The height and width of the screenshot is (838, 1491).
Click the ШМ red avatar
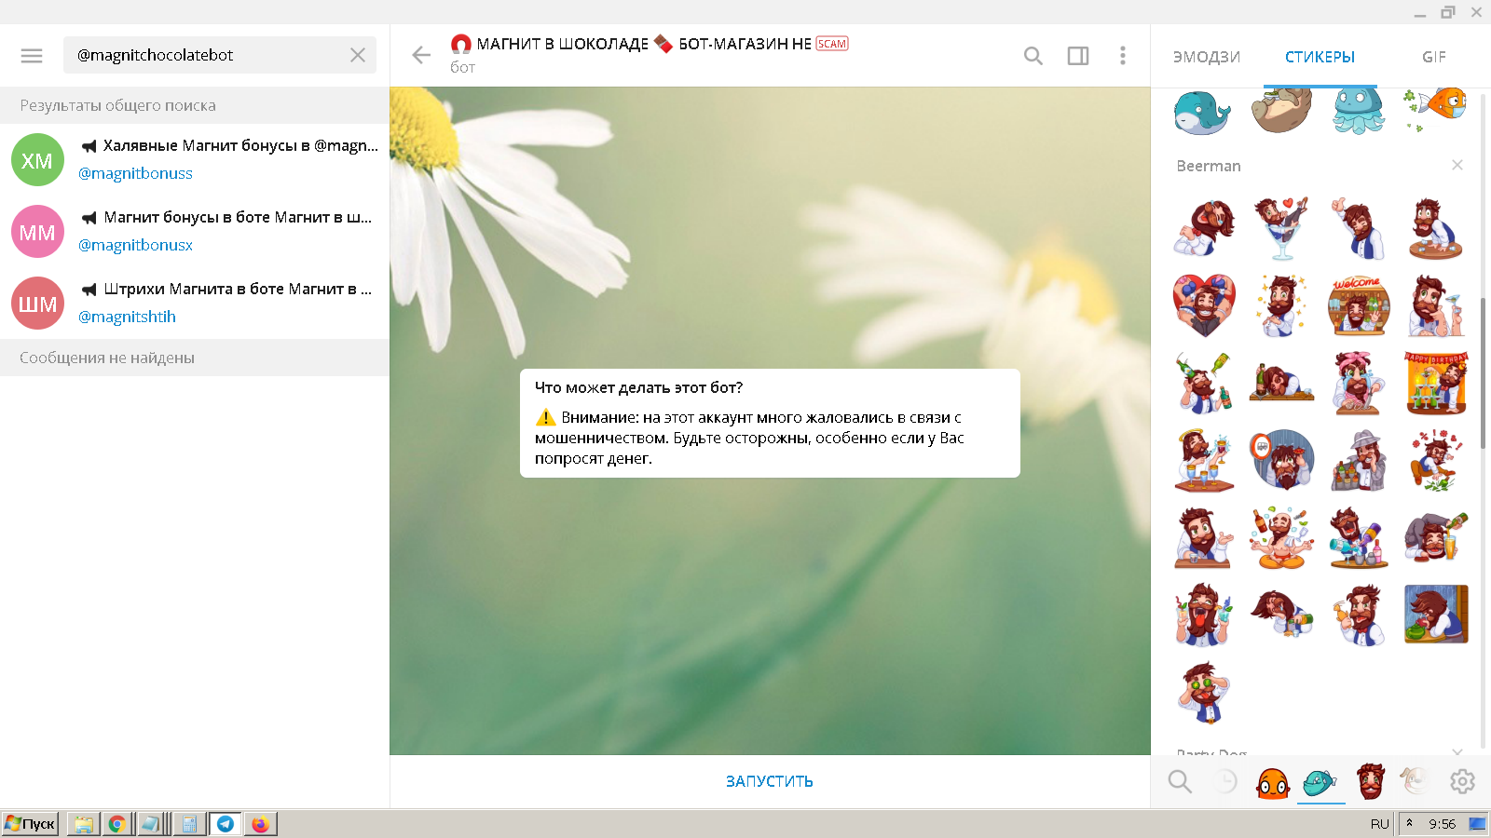tap(37, 304)
